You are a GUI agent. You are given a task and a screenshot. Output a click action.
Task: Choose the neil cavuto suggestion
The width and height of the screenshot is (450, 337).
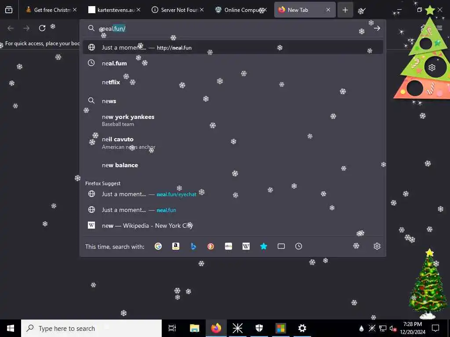233,143
